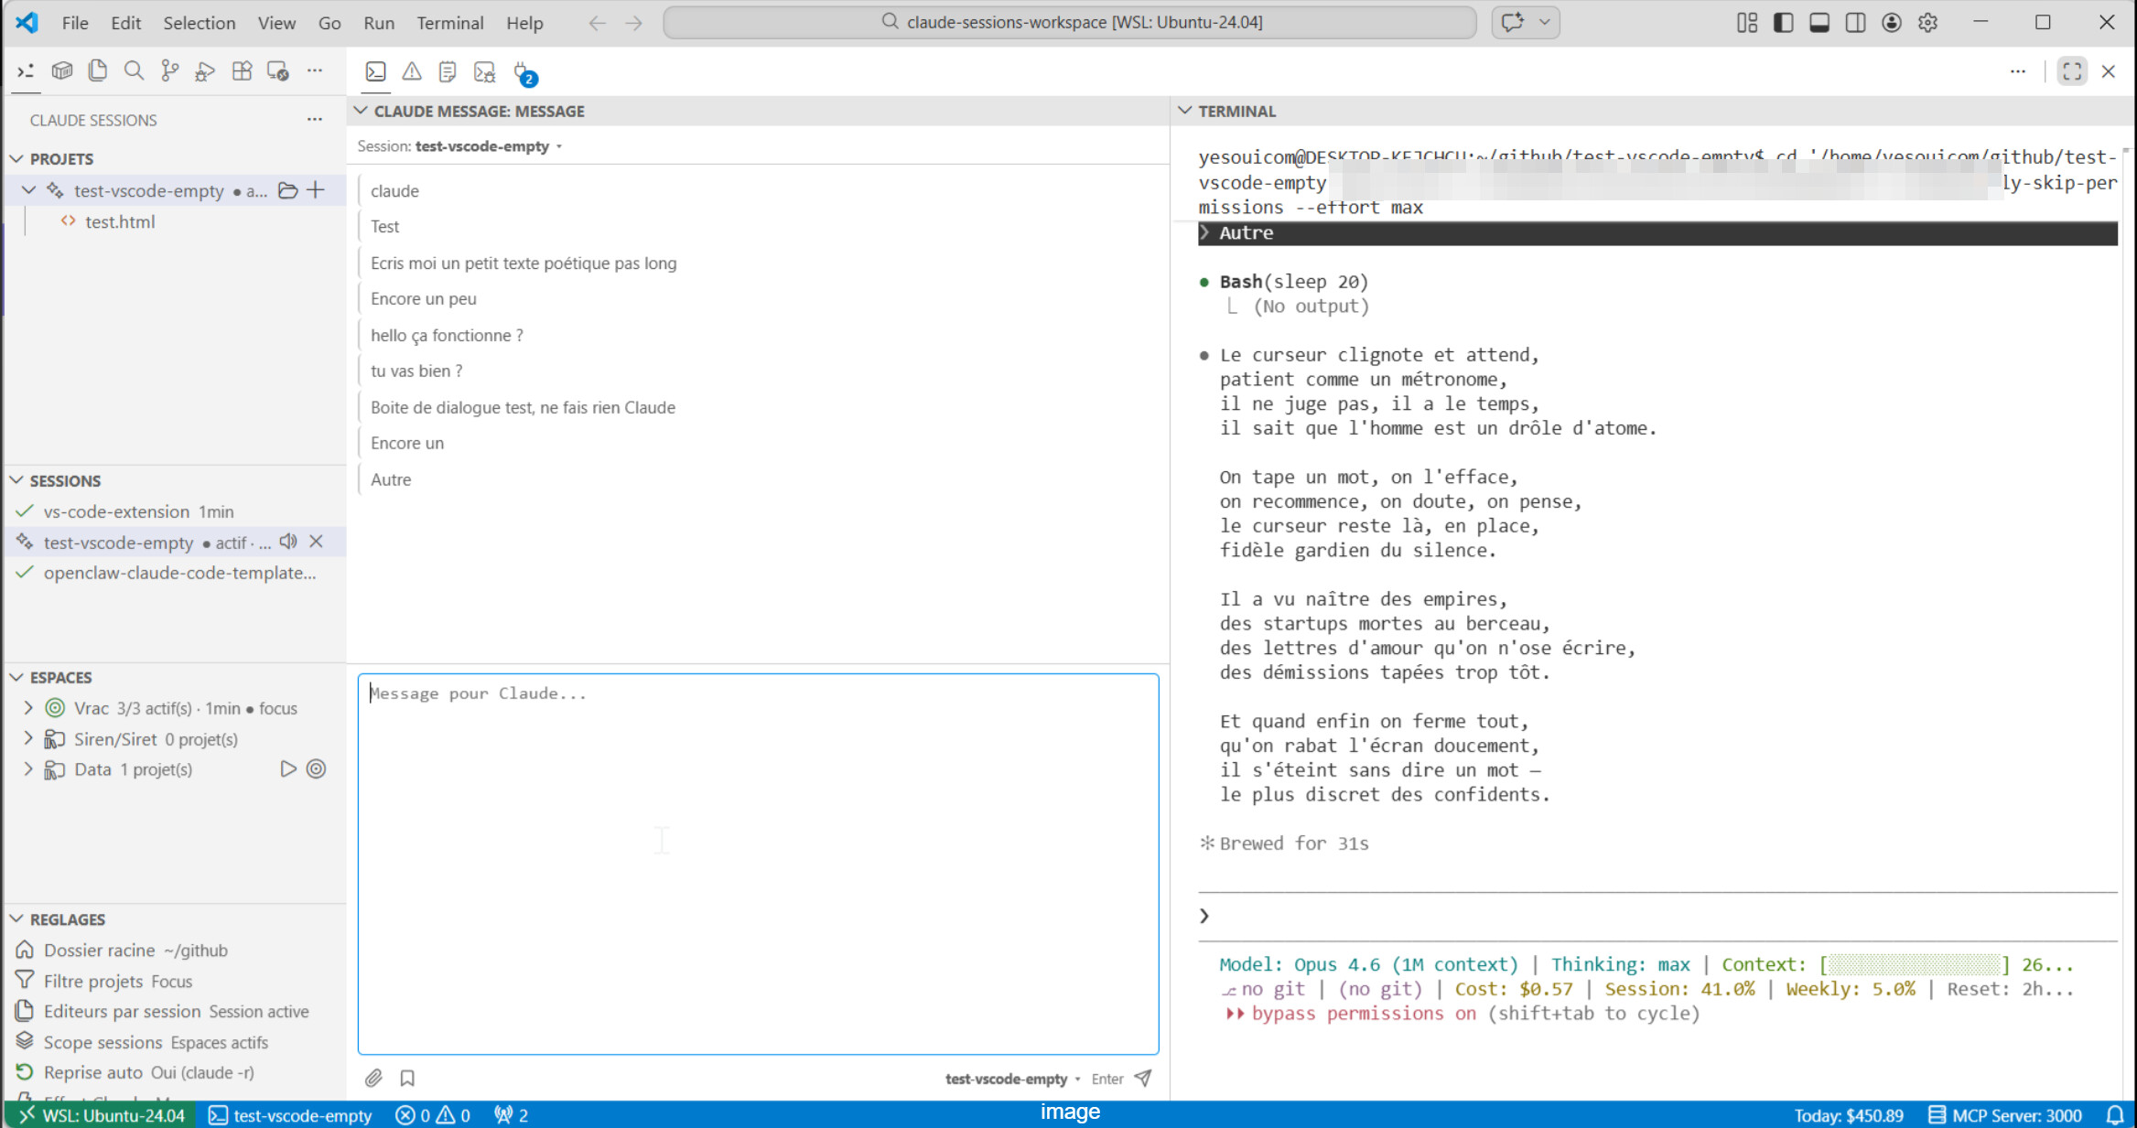2137x1128 pixels.
Task: Expand the Siren/Siret space
Action: click(27, 738)
